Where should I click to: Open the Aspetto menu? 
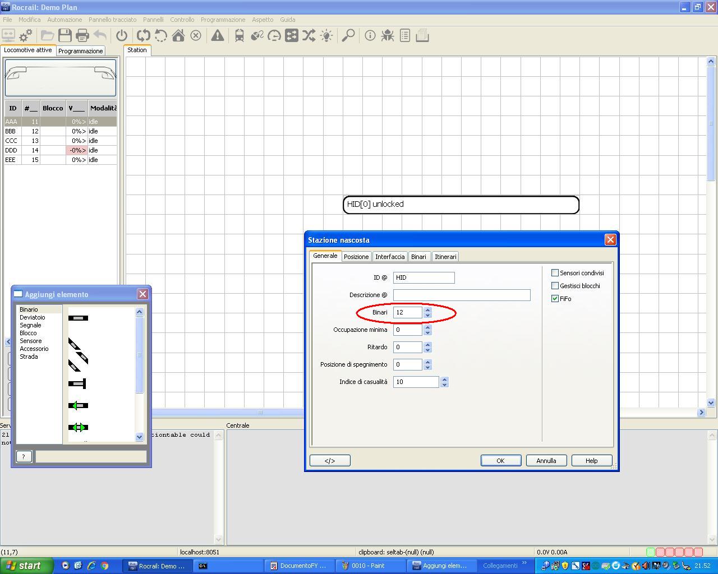pos(263,20)
